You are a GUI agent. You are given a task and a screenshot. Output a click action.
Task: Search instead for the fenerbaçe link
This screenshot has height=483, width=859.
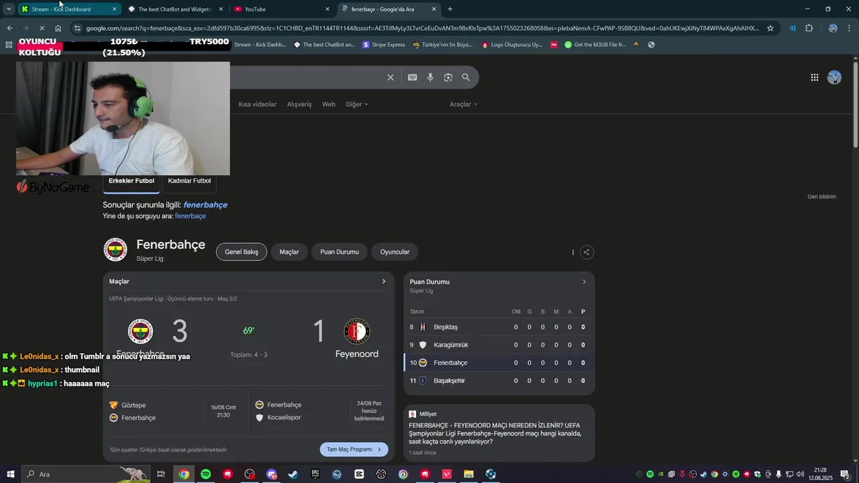(x=191, y=216)
